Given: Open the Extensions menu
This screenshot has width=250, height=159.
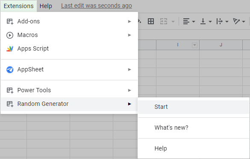Looking at the screenshot, I should coord(18,6).
